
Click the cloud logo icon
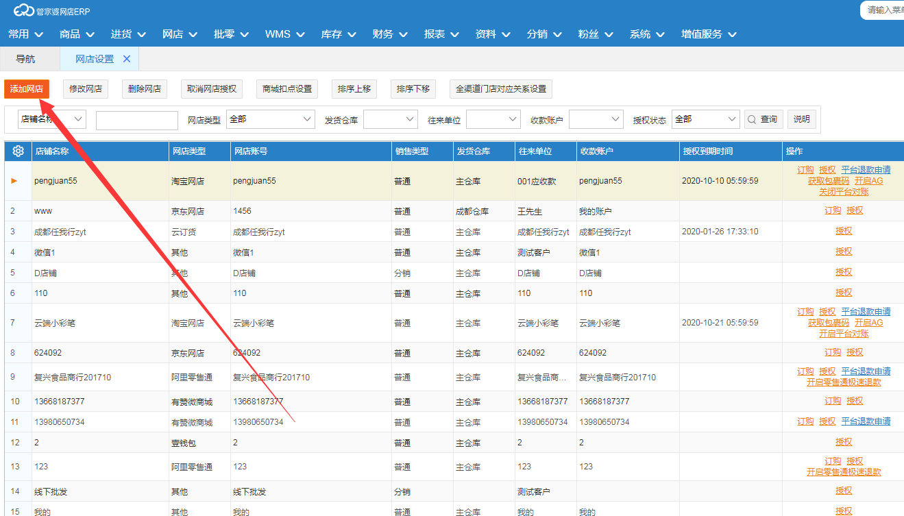(x=23, y=10)
